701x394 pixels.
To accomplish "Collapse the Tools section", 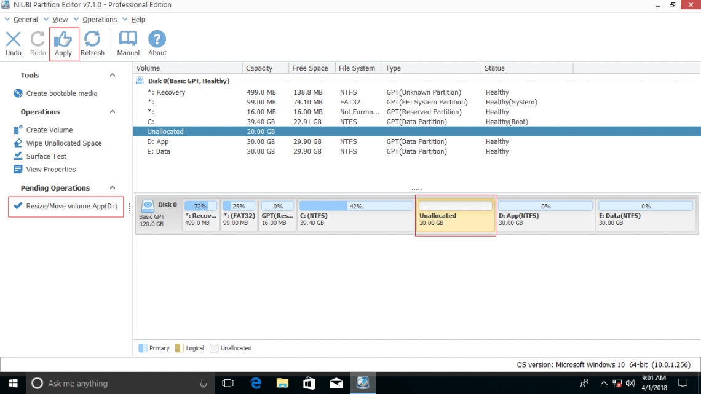I will (113, 75).
